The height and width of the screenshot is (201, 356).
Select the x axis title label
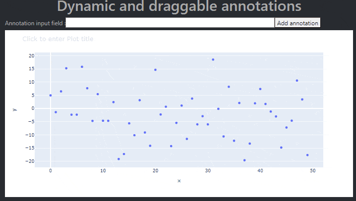pos(179,181)
